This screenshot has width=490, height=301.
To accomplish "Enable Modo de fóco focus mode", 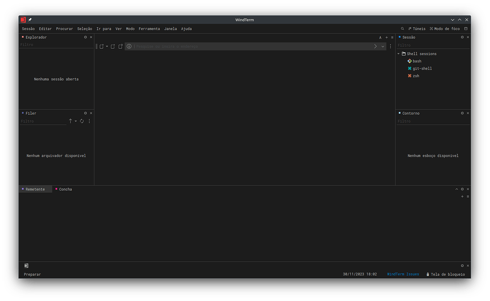I will [444, 29].
